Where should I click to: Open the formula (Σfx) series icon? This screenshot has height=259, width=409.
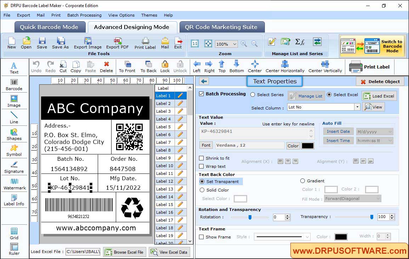[x=300, y=42]
